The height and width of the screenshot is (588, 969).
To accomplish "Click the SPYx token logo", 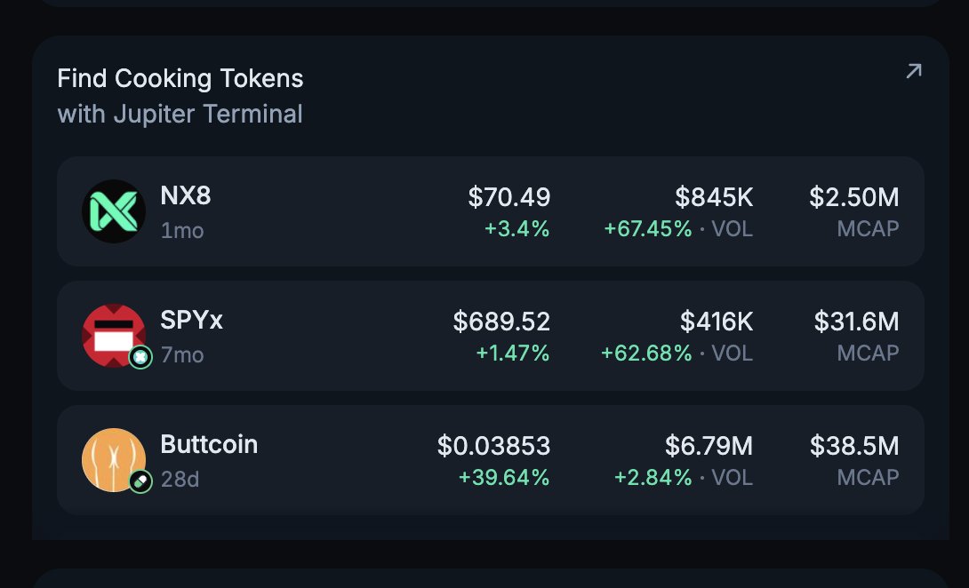I will (x=114, y=336).
